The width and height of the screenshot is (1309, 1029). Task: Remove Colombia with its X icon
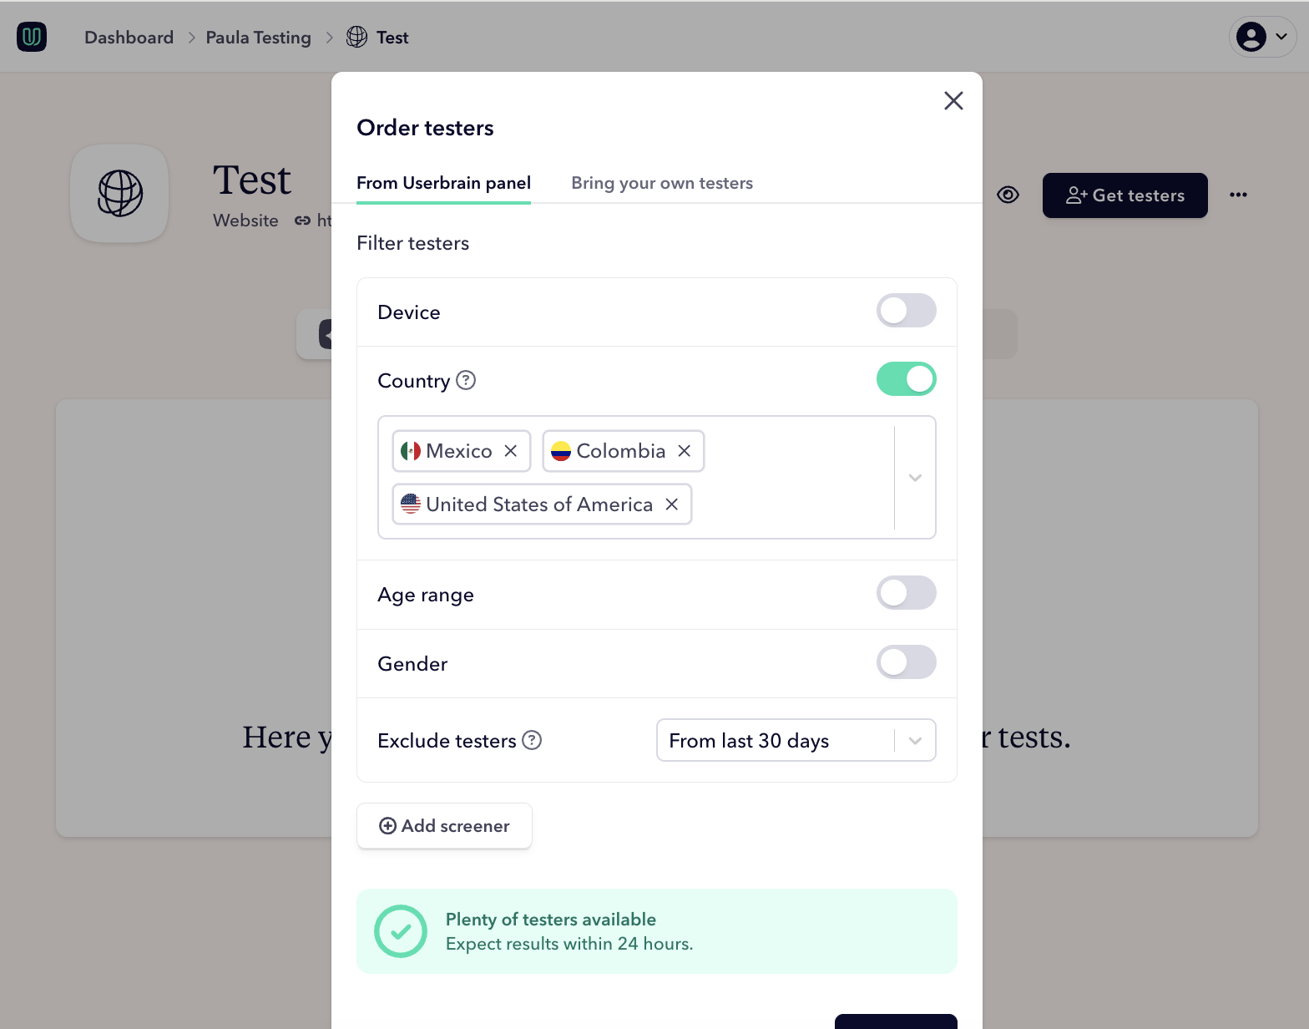(x=684, y=450)
